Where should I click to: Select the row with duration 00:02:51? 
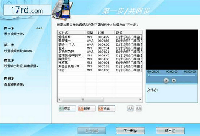(100, 66)
